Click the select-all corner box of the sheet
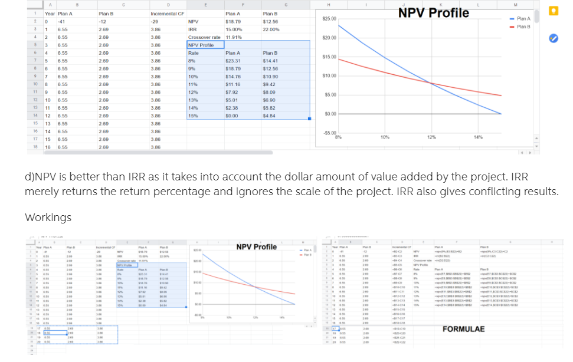Screen dimensions: 573x362 35,4
